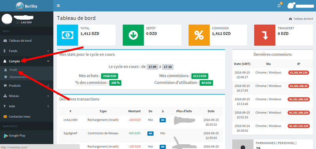Click the Contactez nous envelope icon
The height and width of the screenshot is (149, 316).
[x=5, y=116]
